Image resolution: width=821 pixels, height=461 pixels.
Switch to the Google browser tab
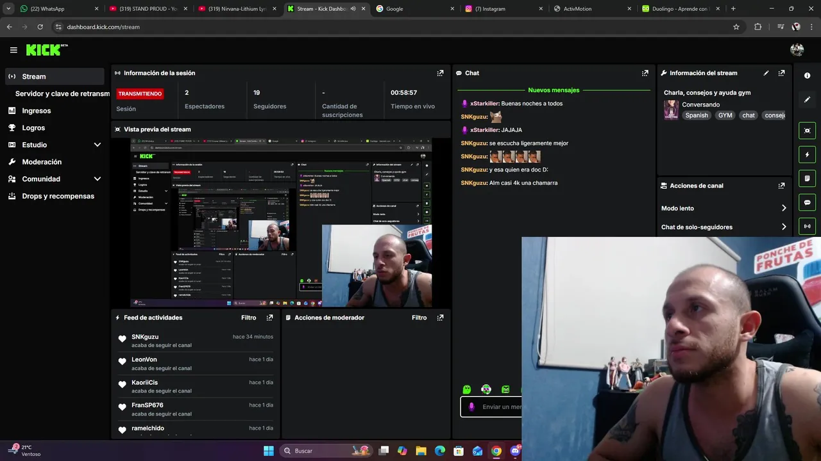coord(414,9)
